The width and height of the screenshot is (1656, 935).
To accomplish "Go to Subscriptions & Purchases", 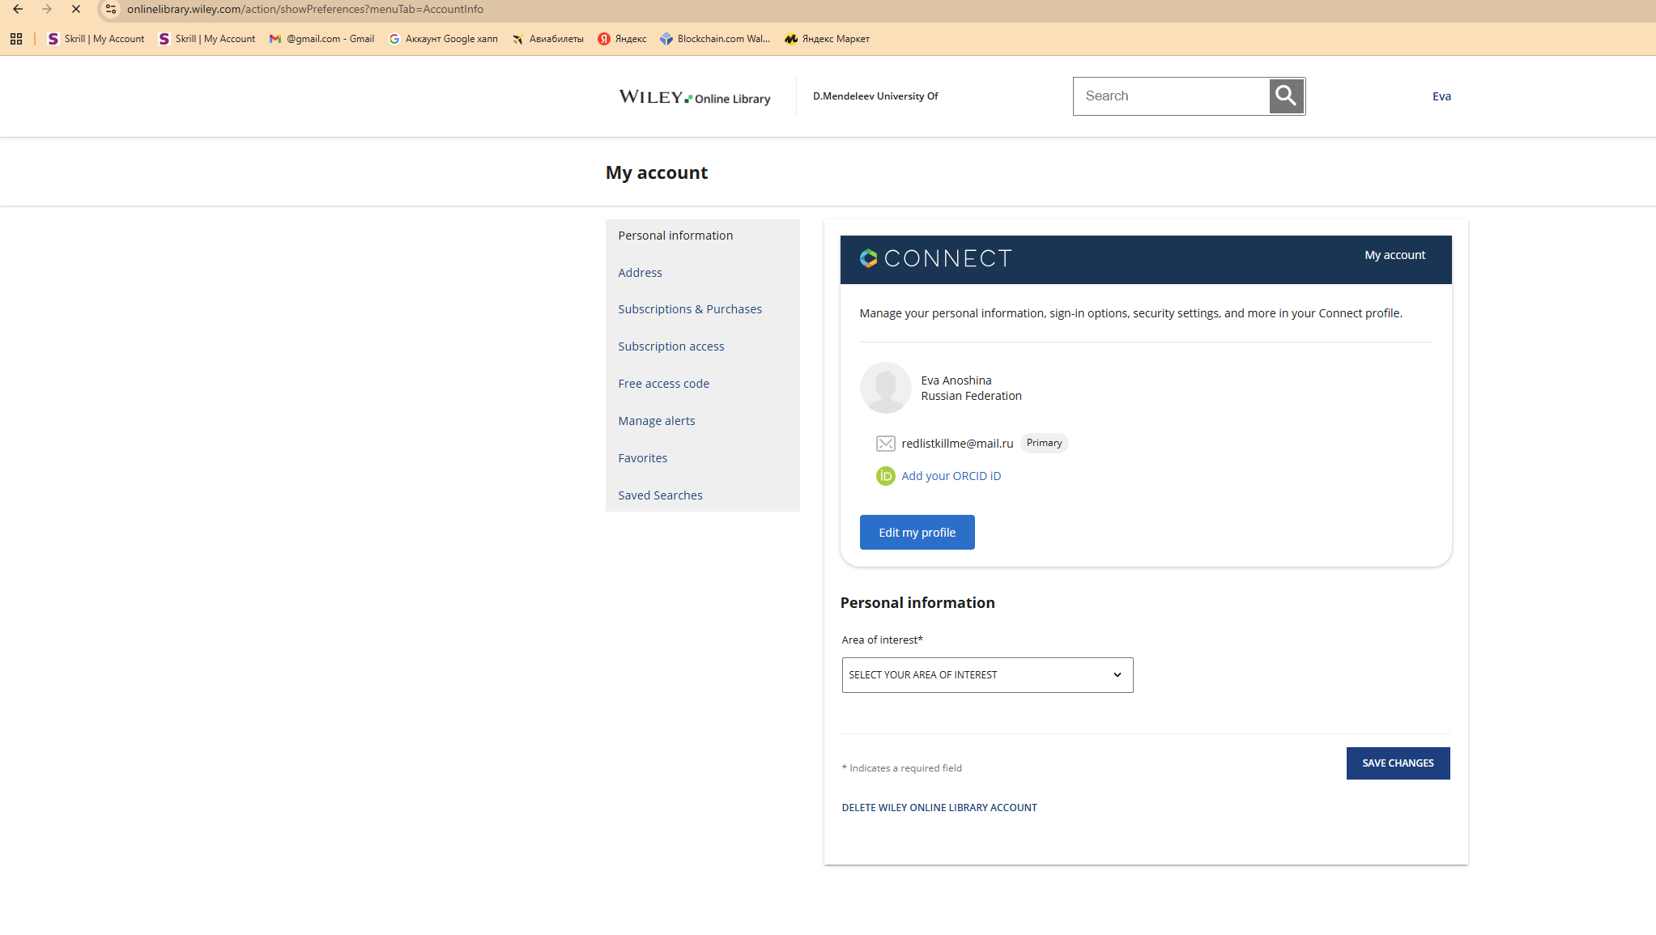I will 690,309.
